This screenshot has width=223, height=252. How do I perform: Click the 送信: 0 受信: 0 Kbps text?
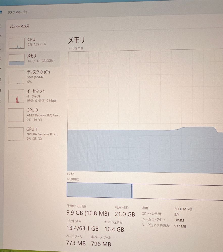click(42, 101)
